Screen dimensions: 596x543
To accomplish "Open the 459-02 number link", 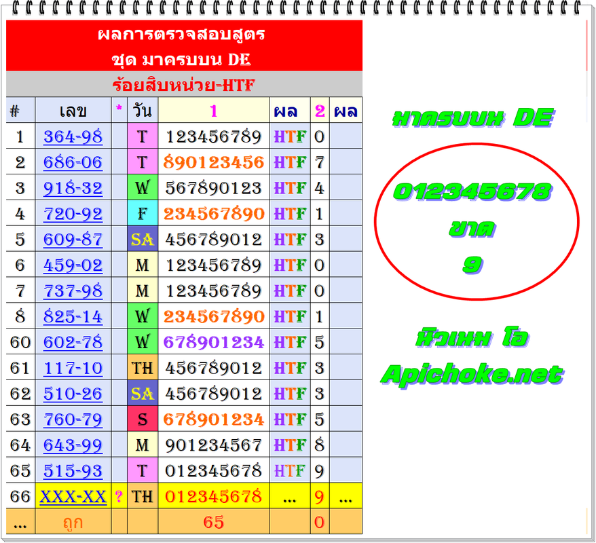I will (73, 265).
